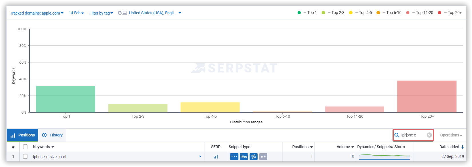Viewport: 472px width, 167px height.
Task: Click the History clock icon
Action: click(x=44, y=135)
